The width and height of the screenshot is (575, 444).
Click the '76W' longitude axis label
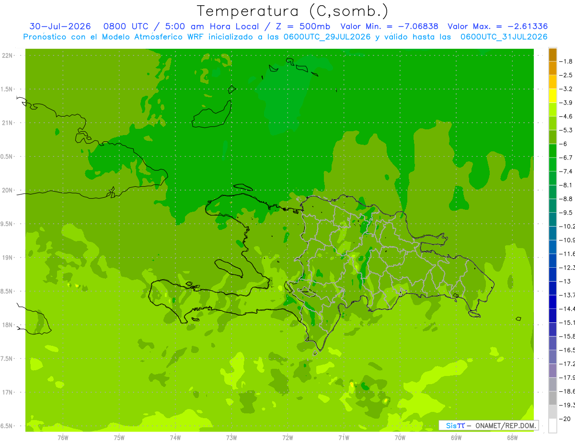[63, 438]
